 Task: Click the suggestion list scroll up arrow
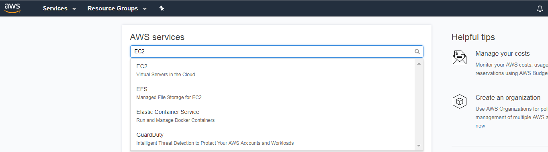point(419,64)
